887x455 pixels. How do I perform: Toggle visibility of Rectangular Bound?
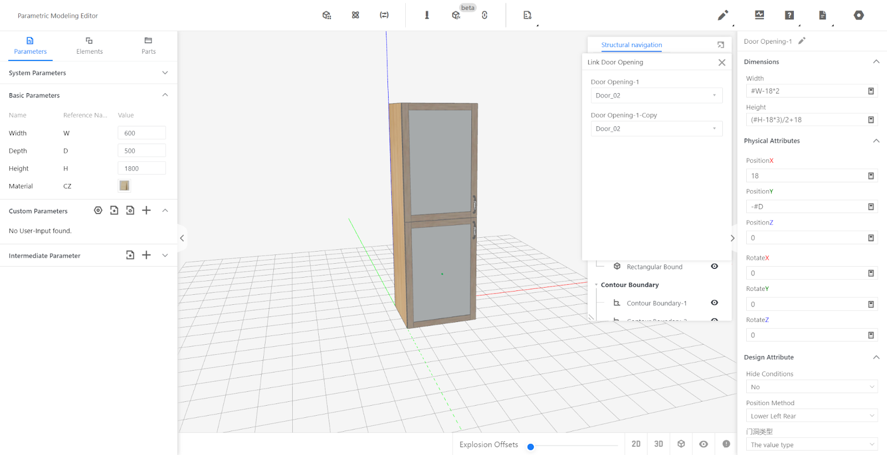pos(715,267)
